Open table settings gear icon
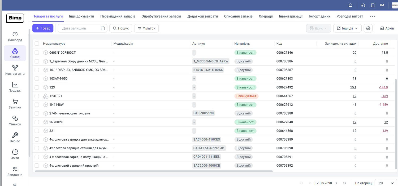 (x=368, y=28)
